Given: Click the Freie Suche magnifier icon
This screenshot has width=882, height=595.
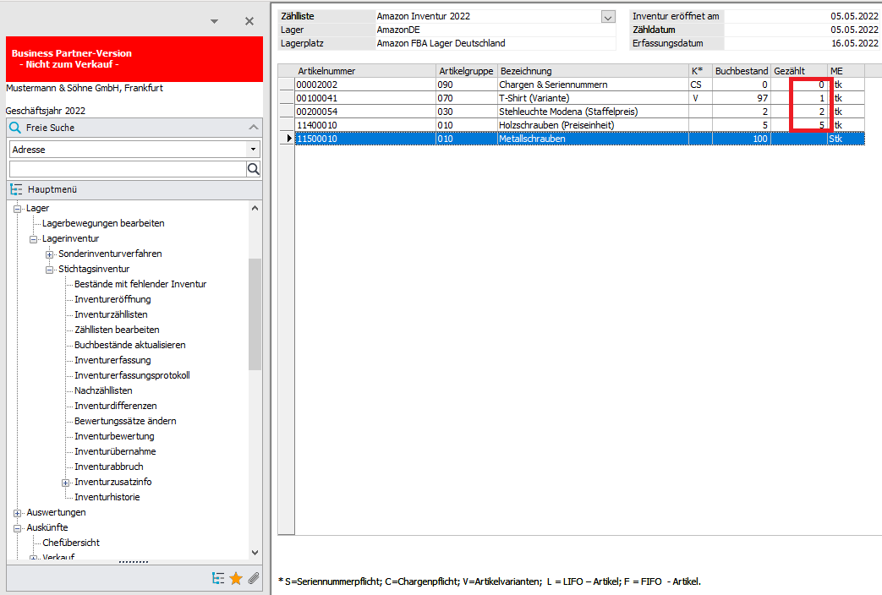Looking at the screenshot, I should point(14,128).
